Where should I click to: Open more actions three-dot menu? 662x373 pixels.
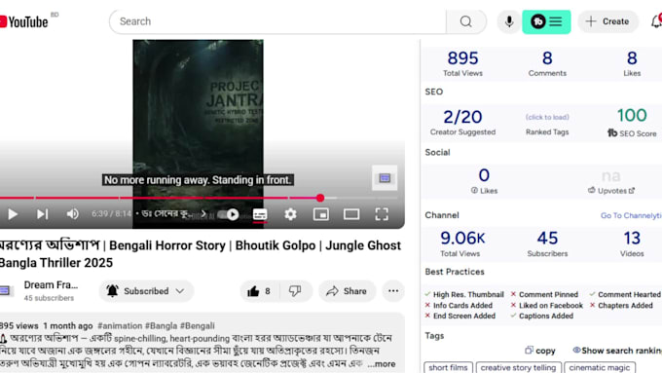coord(393,291)
